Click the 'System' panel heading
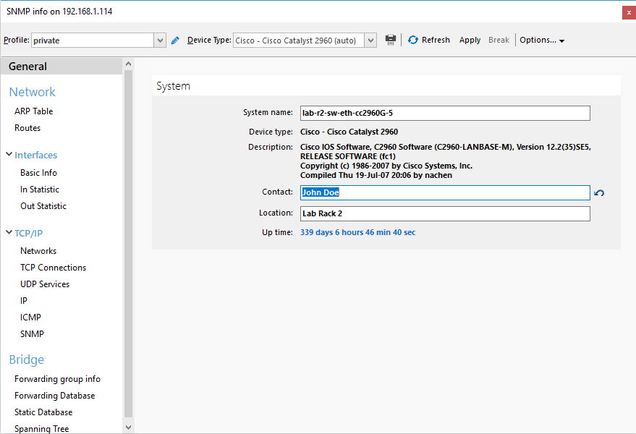 173,86
